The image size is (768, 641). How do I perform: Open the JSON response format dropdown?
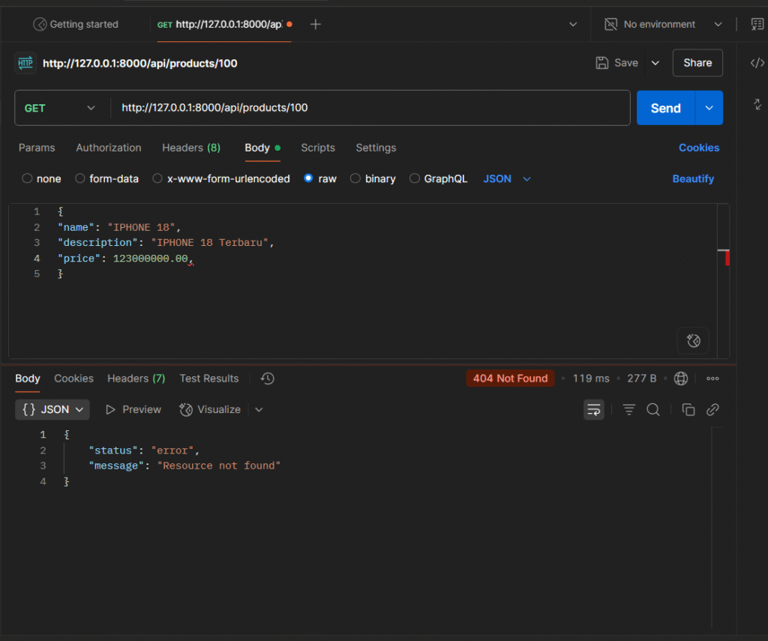click(x=52, y=409)
